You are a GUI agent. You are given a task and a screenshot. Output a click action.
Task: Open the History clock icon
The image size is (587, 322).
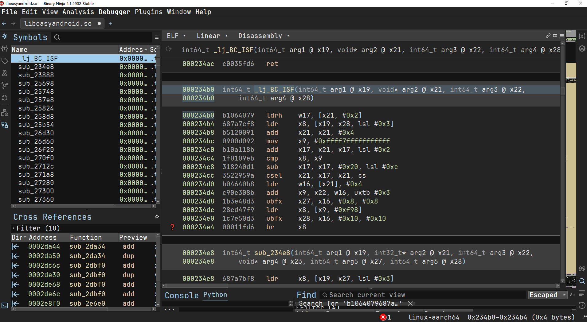pyautogui.click(x=582, y=305)
